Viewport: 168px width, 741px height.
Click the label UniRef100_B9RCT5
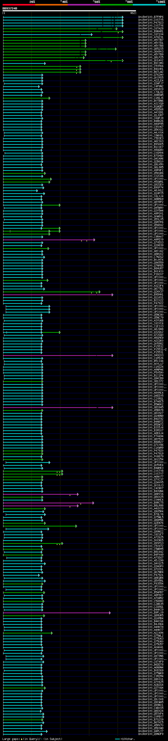[x=151, y=503]
